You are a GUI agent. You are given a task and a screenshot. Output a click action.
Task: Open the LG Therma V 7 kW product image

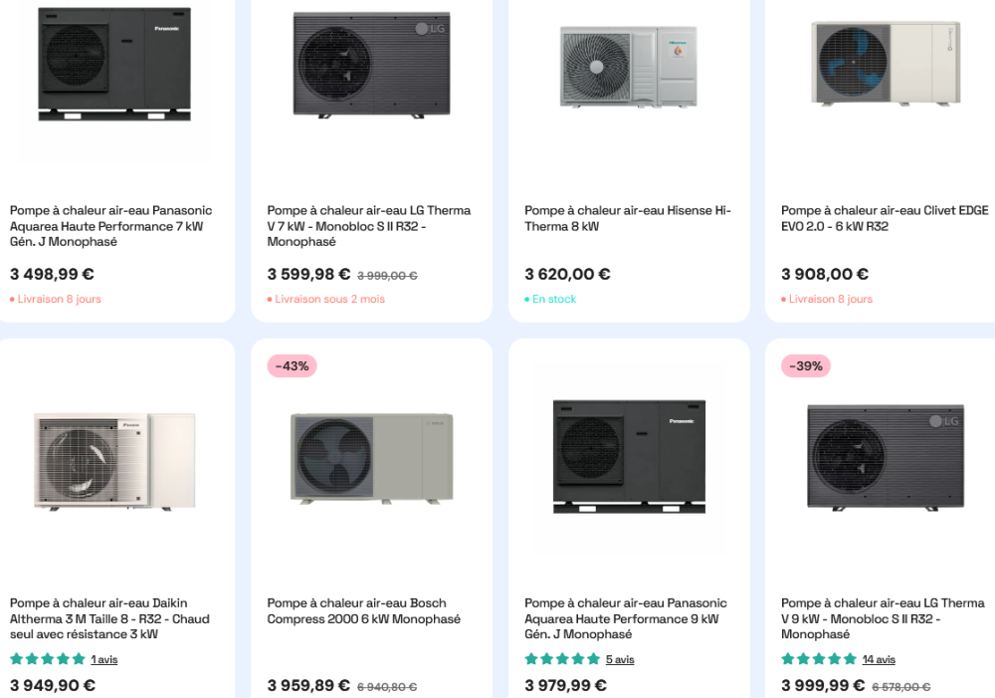coord(372,64)
